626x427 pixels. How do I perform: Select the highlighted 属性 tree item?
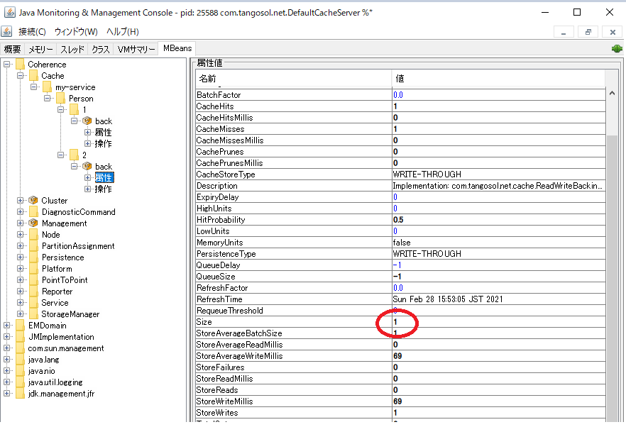[104, 177]
